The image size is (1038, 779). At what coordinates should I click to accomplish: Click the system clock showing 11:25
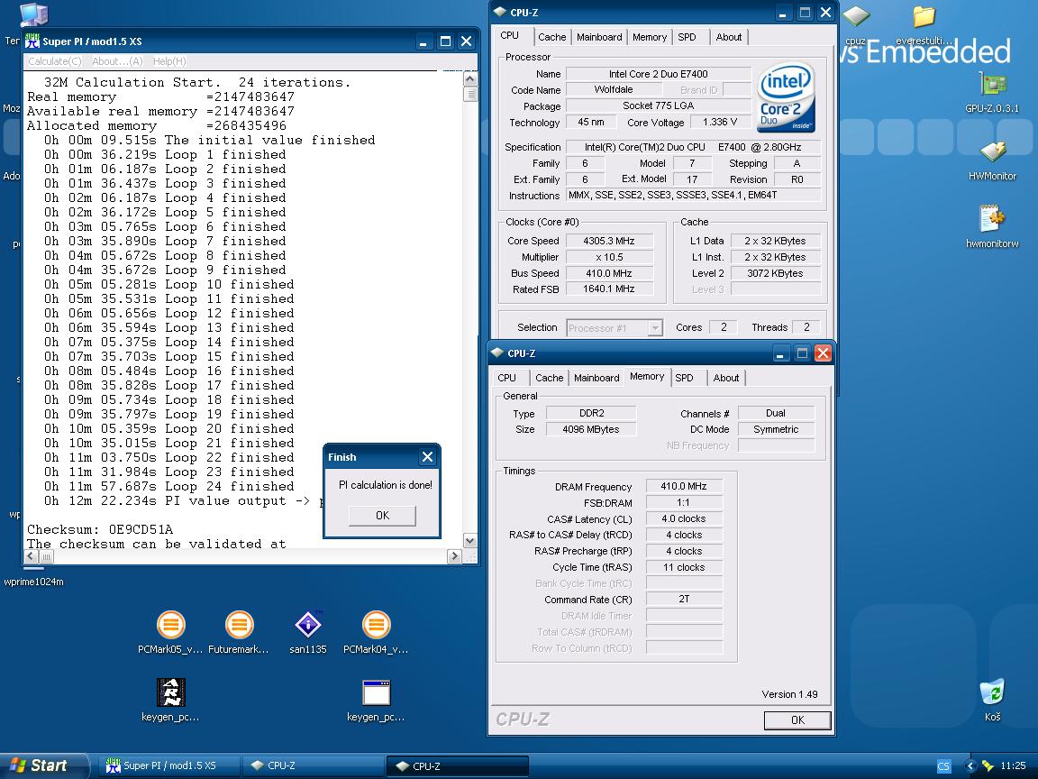pyautogui.click(x=1013, y=765)
